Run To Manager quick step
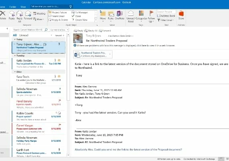Image resolution: width=229 pixels, height=161 pixels. (x=80, y=12)
